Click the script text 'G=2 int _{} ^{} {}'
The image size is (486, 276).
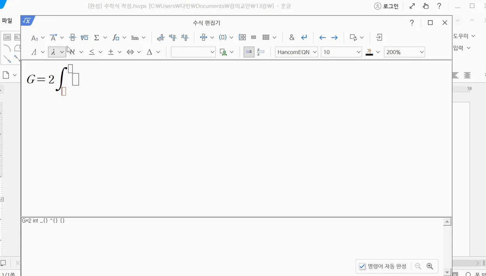click(43, 221)
